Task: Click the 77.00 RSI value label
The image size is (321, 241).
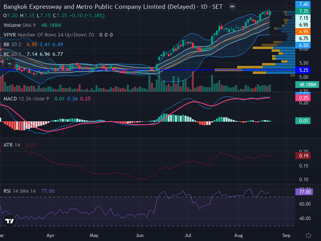Action: pos(304,192)
